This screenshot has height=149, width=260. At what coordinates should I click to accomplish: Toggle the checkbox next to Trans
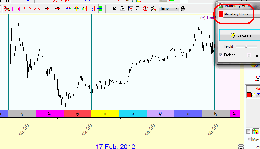pyautogui.click(x=249, y=55)
